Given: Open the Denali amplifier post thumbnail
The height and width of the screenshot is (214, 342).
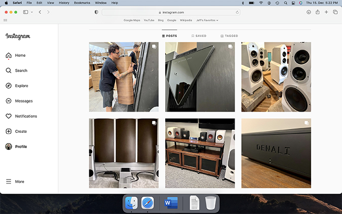Looking at the screenshot, I should (x=276, y=153).
